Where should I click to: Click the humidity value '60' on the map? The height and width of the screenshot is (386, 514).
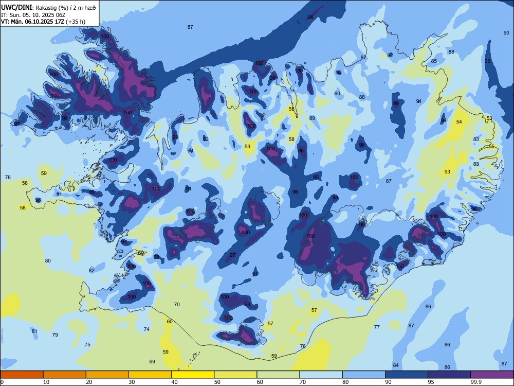[x=170, y=321]
